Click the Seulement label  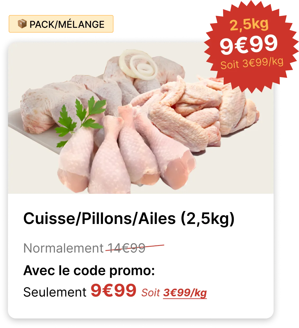(x=55, y=292)
